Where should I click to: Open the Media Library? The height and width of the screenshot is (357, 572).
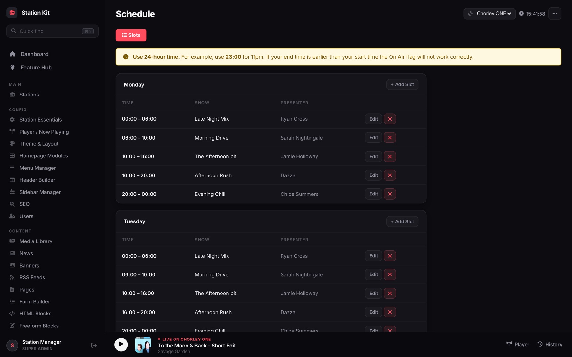tap(36, 241)
